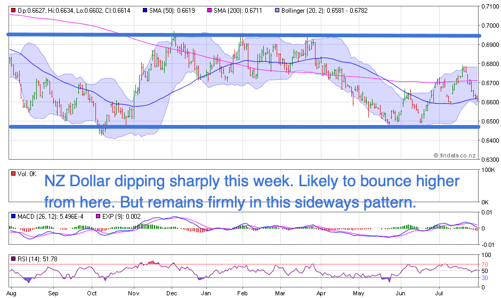Click the 0.7000 price axis label
Screen dimensions: 501x298
pos(490,26)
